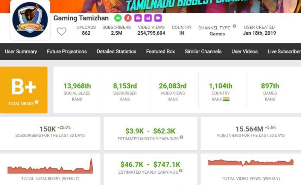Click the purple bar chart icon
Image resolution: width=301 pixels, height=185 pixels.
tap(148, 18)
